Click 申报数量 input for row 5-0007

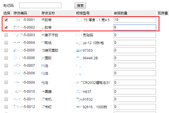135,66
